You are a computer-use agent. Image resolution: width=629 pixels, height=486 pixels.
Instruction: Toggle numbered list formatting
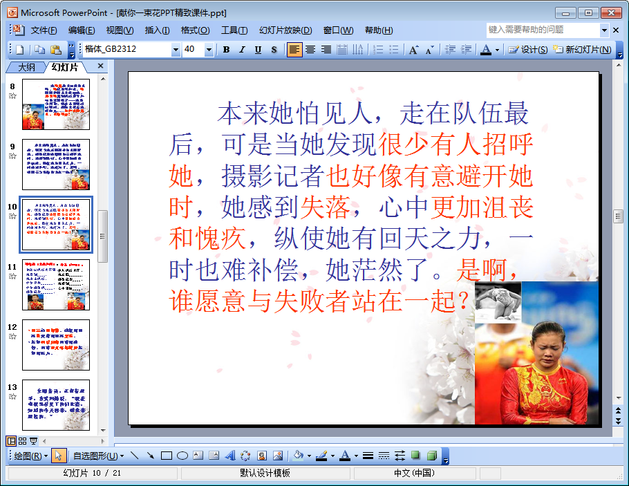[378, 50]
